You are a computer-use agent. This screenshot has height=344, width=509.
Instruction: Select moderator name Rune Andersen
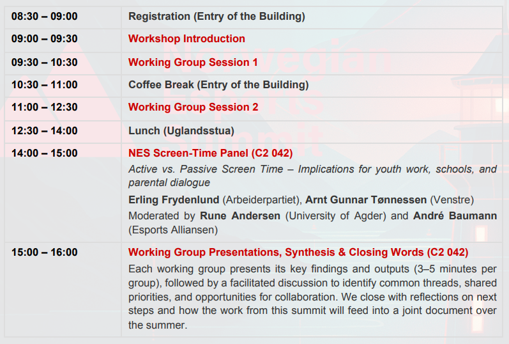coord(239,216)
